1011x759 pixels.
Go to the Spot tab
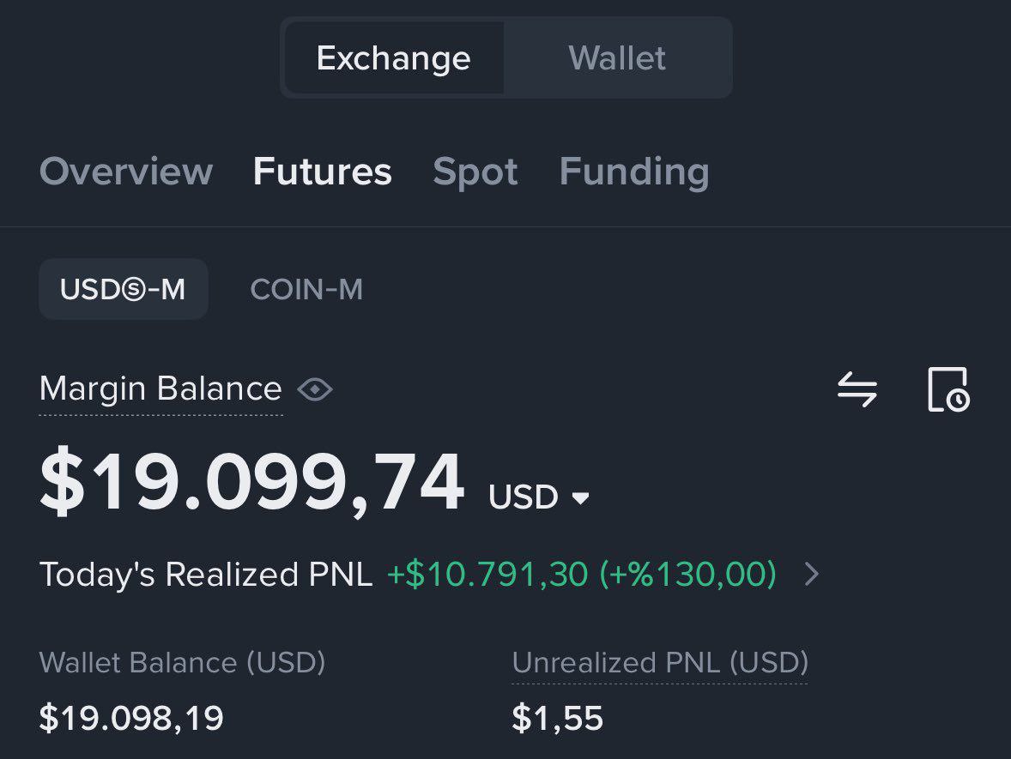(475, 172)
